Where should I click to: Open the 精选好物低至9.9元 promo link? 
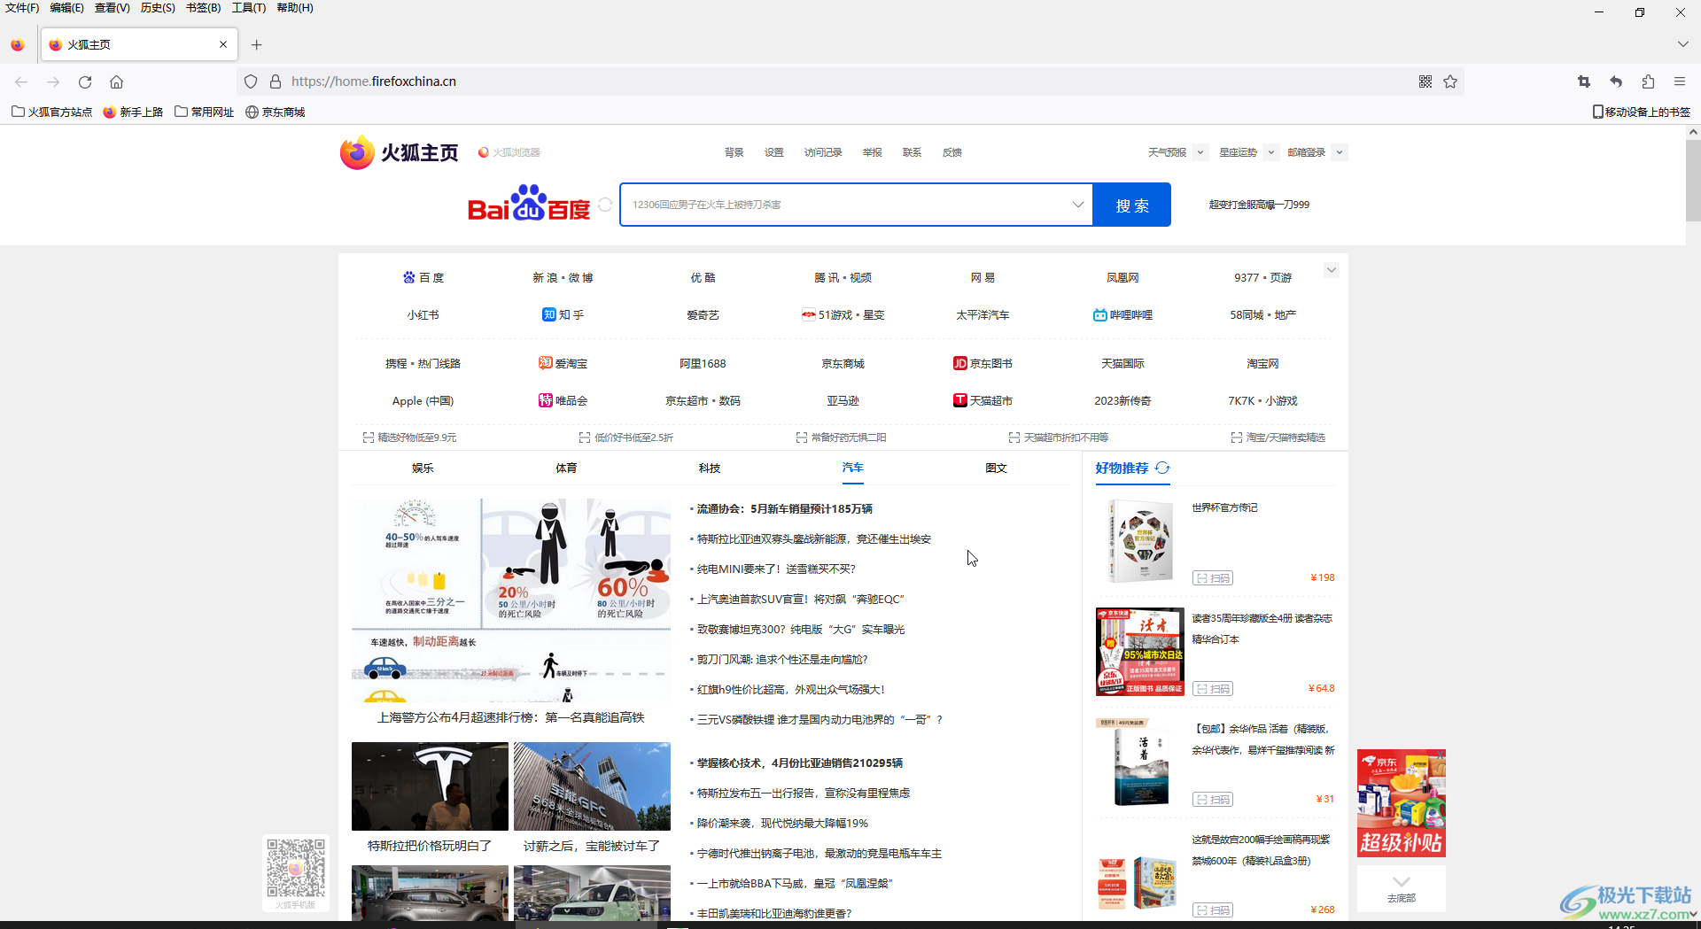pos(410,437)
